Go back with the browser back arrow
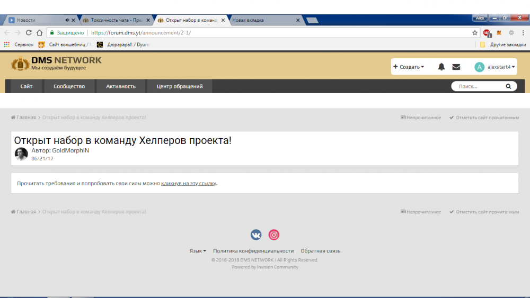The height and width of the screenshot is (298, 530). (7, 33)
